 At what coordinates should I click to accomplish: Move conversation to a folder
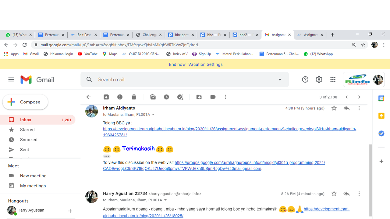pos(199,97)
